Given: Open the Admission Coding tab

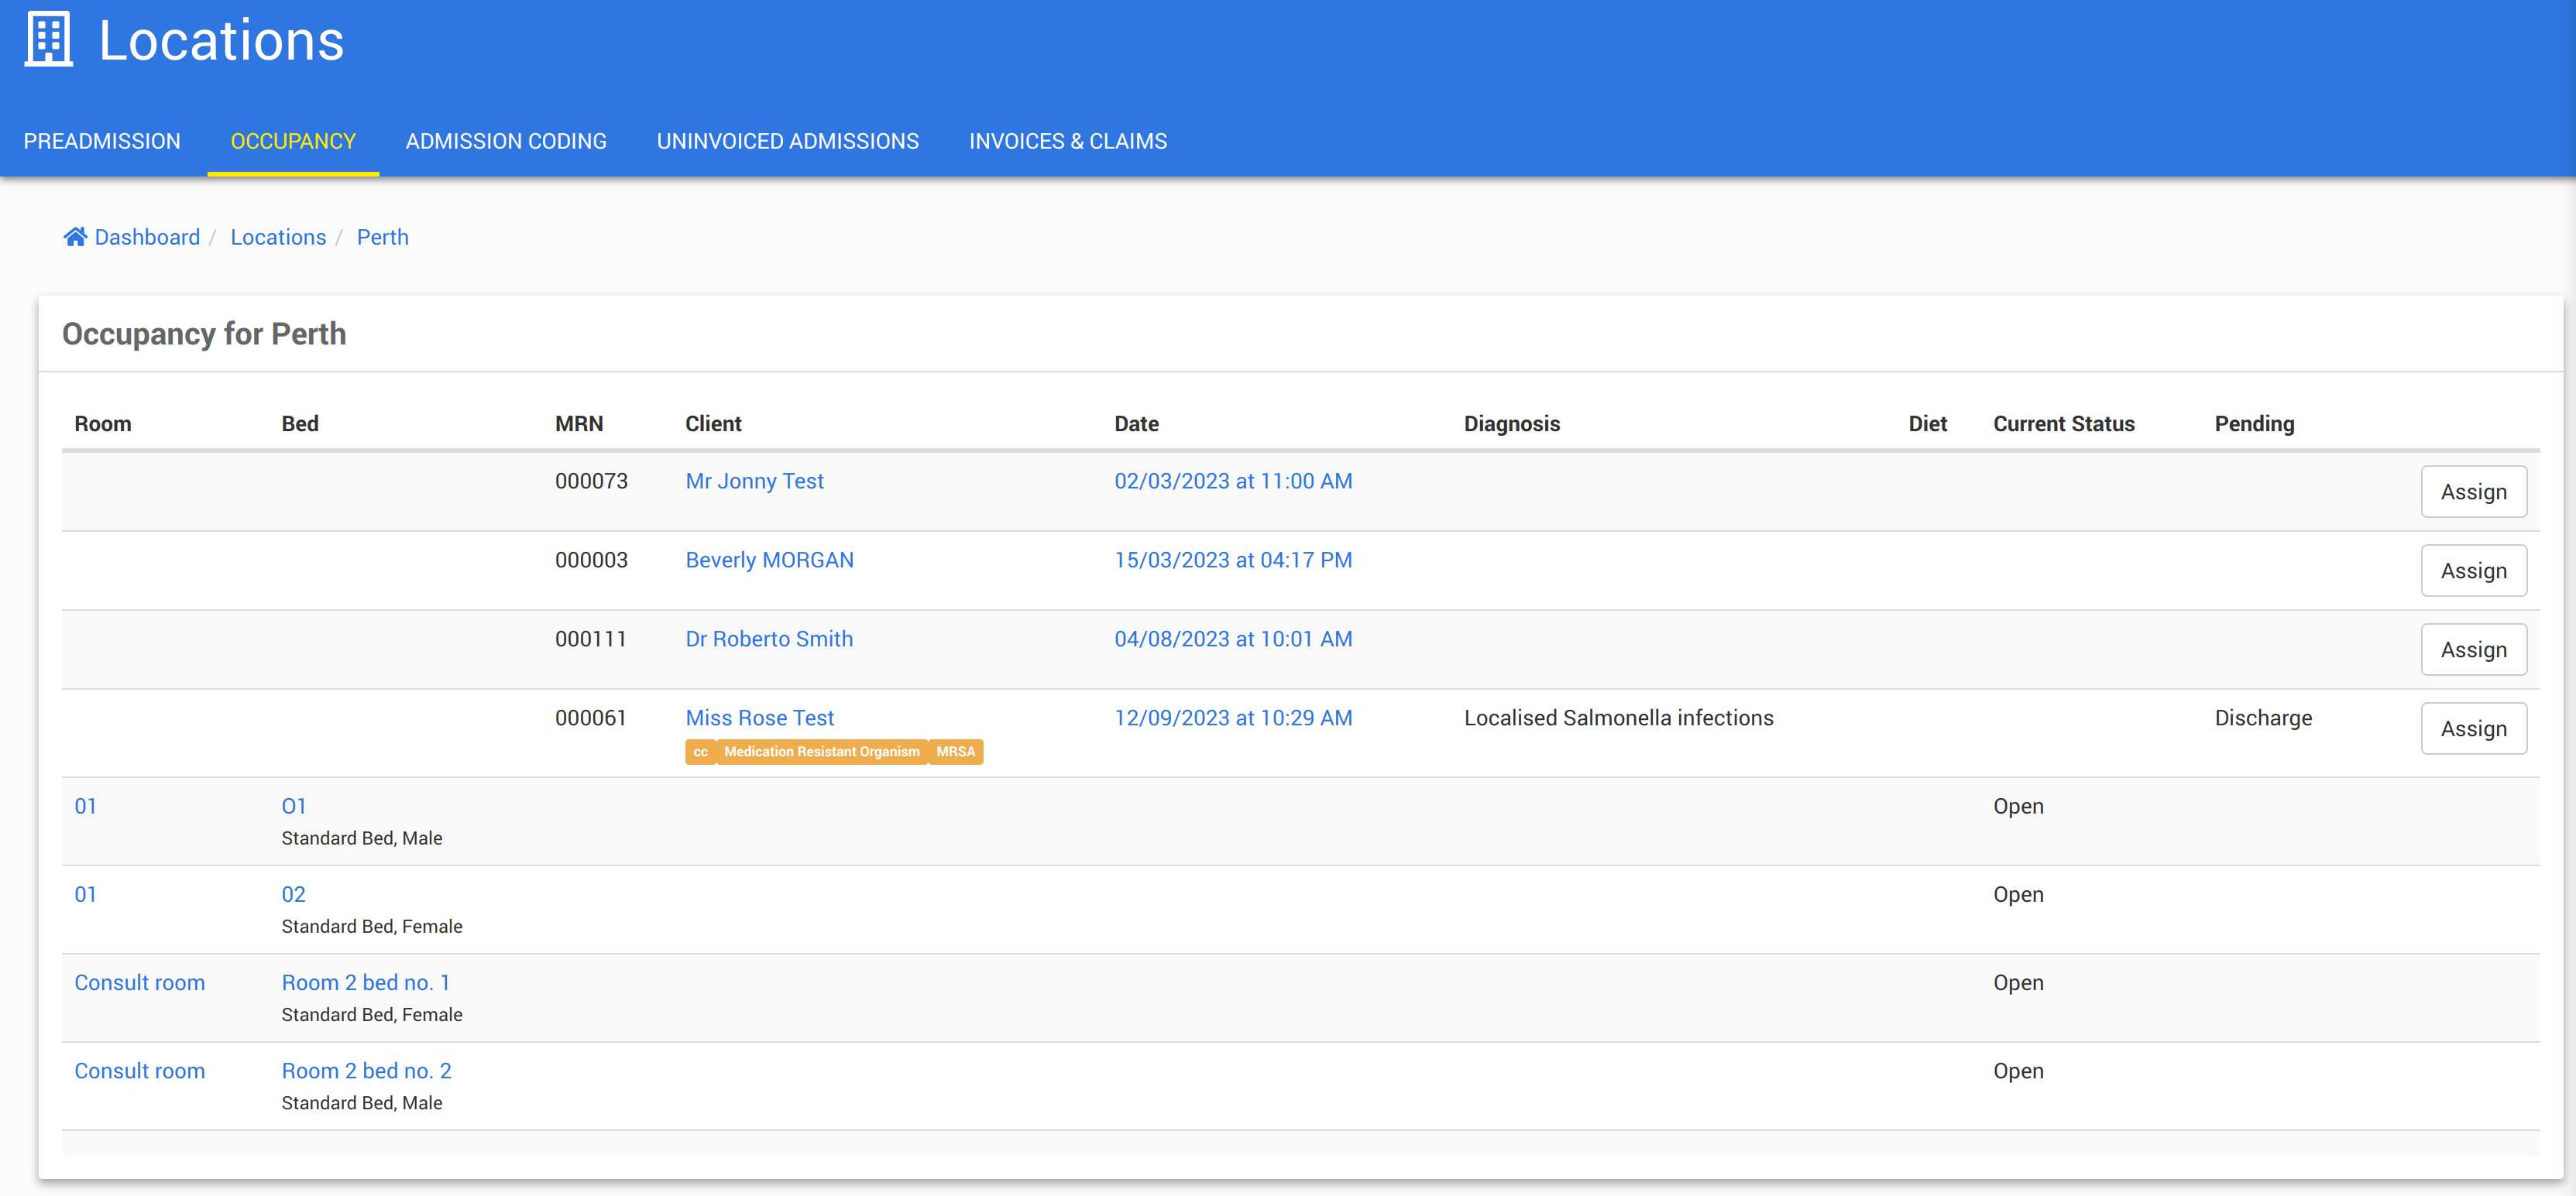Looking at the screenshot, I should 506,141.
